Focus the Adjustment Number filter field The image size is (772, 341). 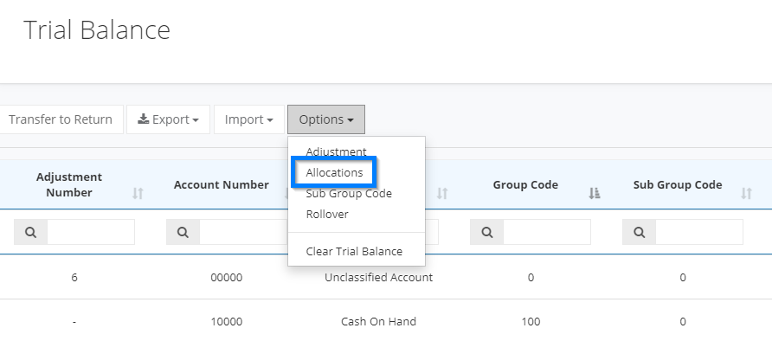(91, 232)
